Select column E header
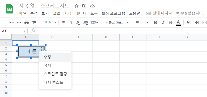 pyautogui.click(x=133, y=37)
